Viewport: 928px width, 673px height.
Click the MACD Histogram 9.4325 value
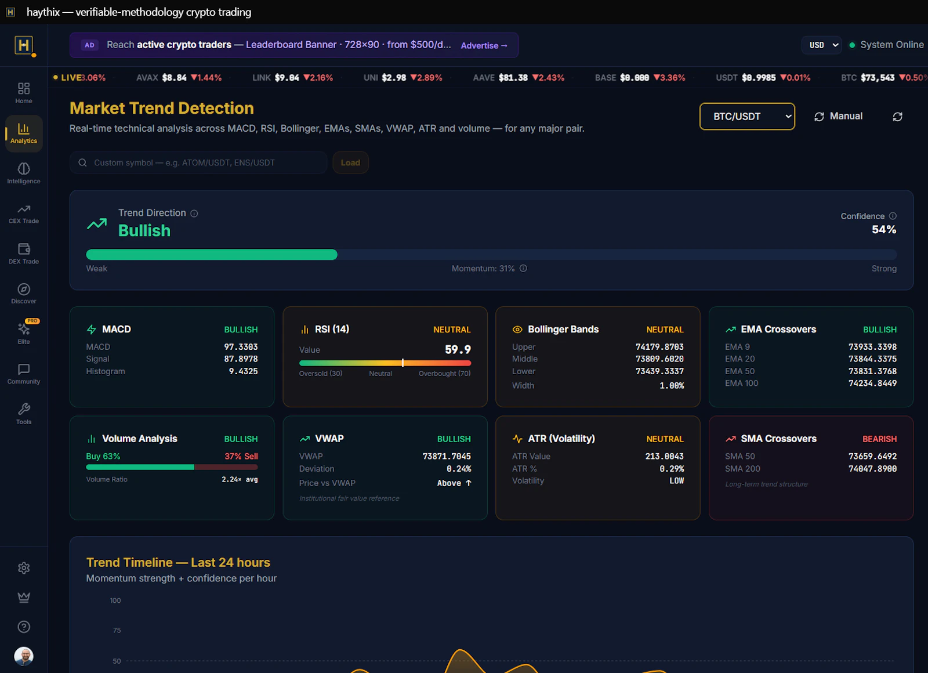pos(243,371)
